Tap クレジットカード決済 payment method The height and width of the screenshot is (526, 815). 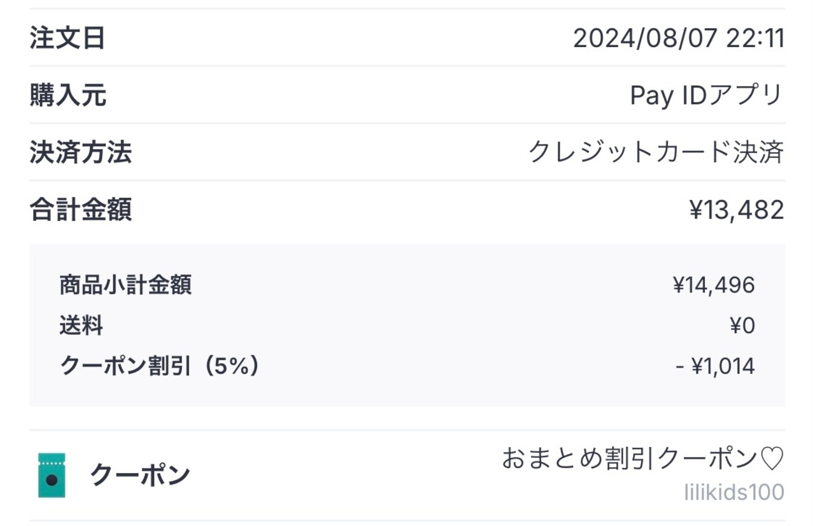pos(656,153)
